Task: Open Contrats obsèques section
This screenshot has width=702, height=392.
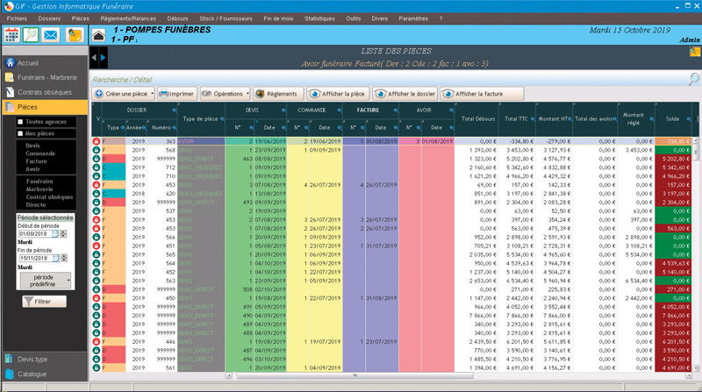Action: [45, 92]
